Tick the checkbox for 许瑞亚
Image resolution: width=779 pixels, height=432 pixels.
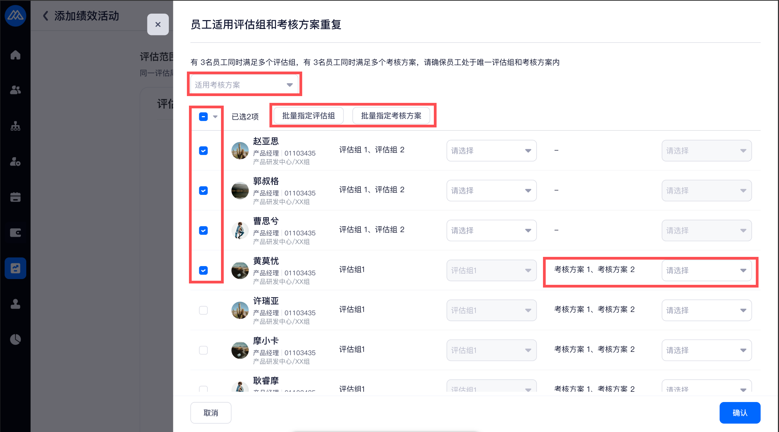[x=203, y=310]
